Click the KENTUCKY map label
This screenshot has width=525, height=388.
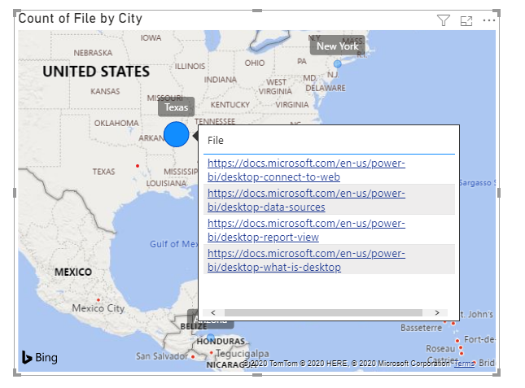tap(230, 105)
